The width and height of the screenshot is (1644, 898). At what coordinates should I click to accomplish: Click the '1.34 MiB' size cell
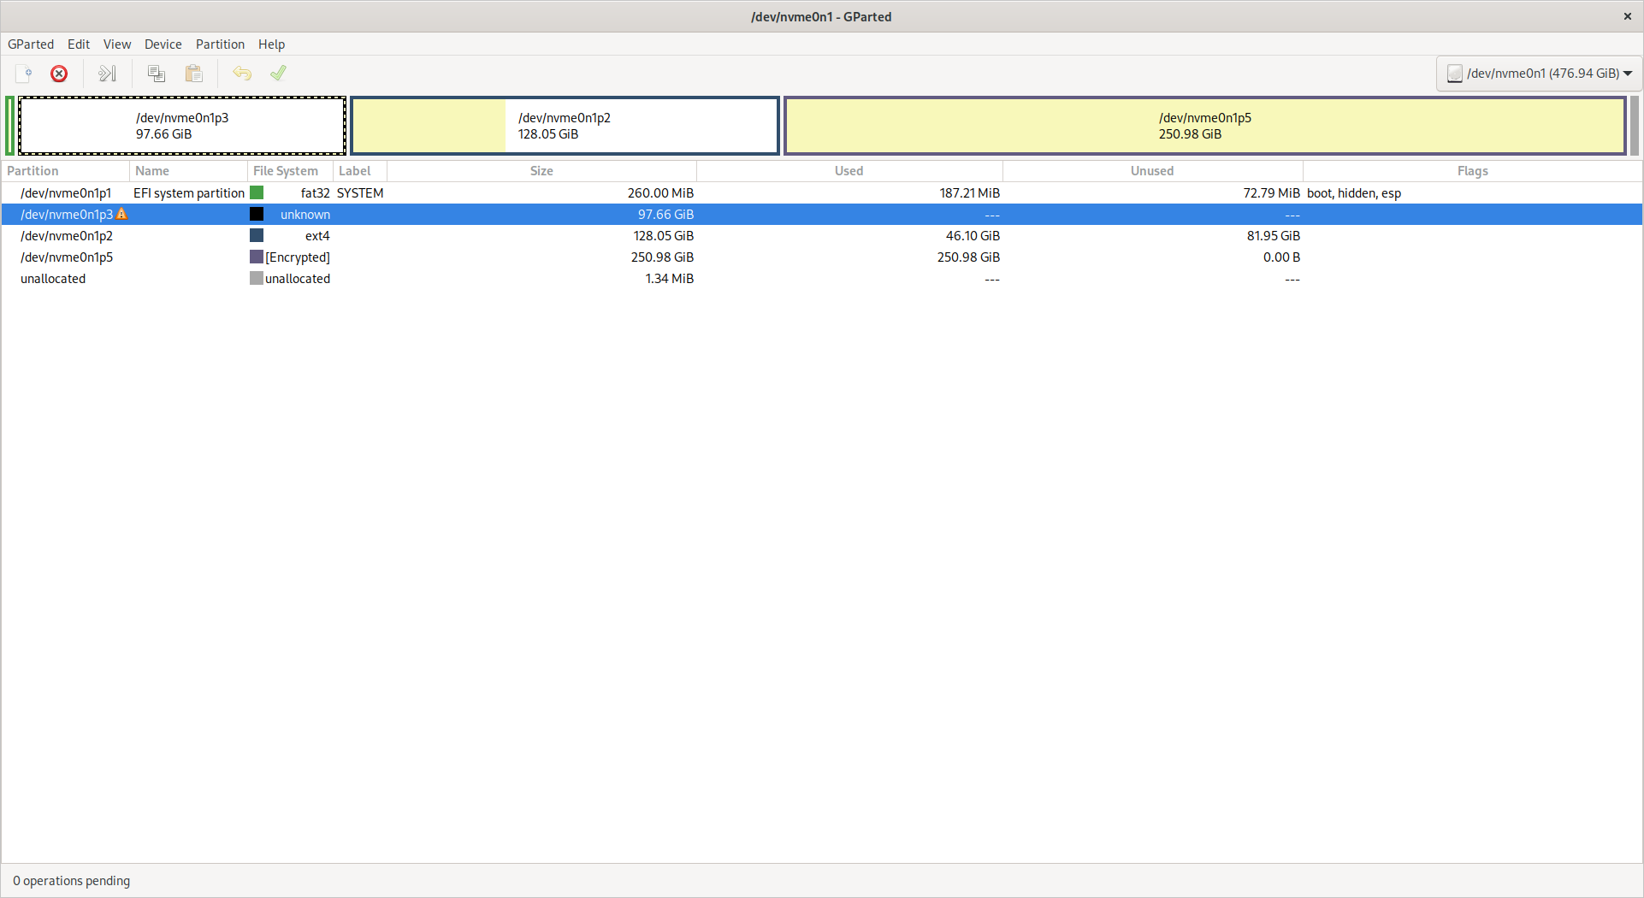click(669, 279)
